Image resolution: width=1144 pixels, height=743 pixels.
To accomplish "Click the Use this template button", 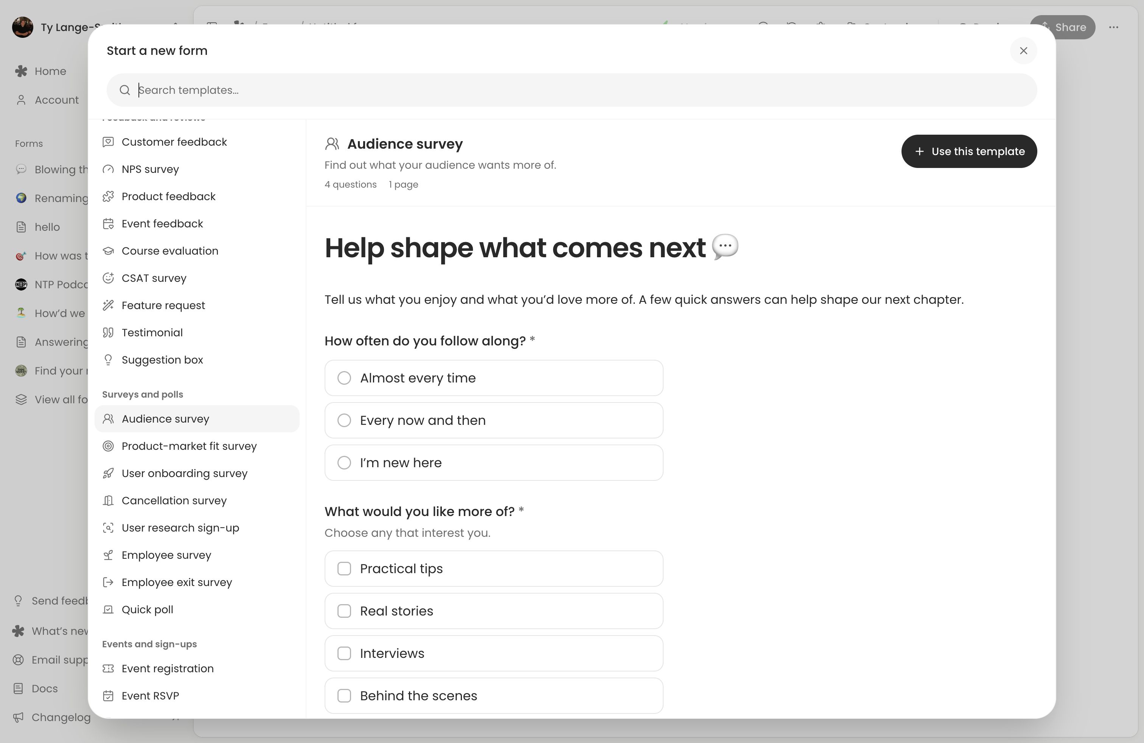I will pos(968,151).
